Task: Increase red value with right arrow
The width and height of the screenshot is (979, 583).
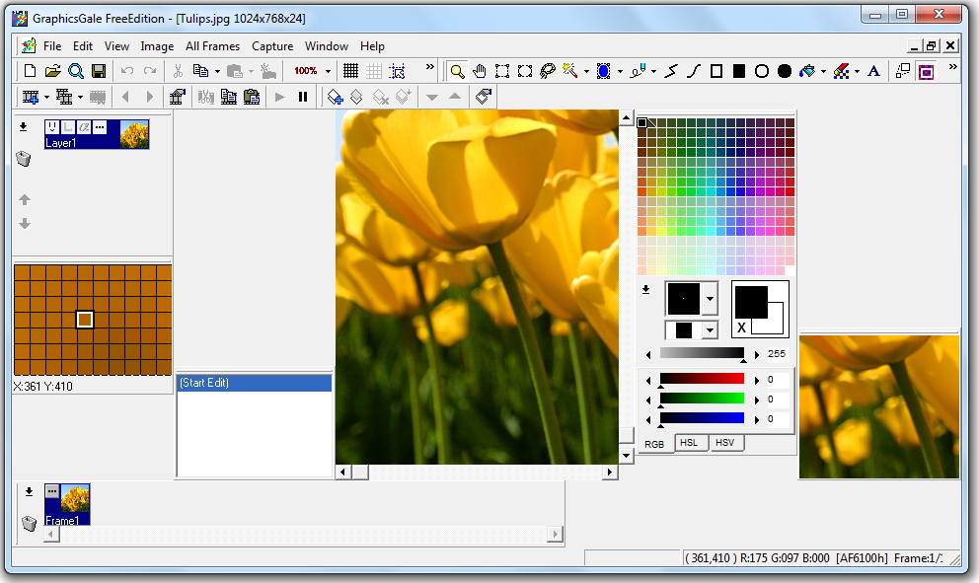Action: point(757,380)
